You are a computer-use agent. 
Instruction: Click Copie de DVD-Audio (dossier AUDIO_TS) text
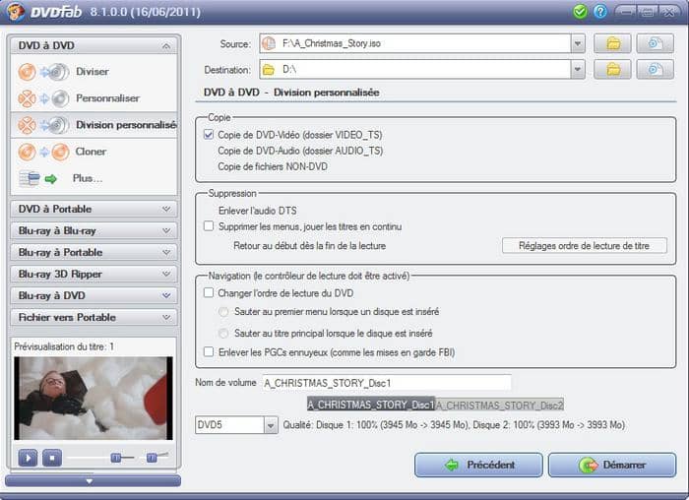click(x=300, y=151)
